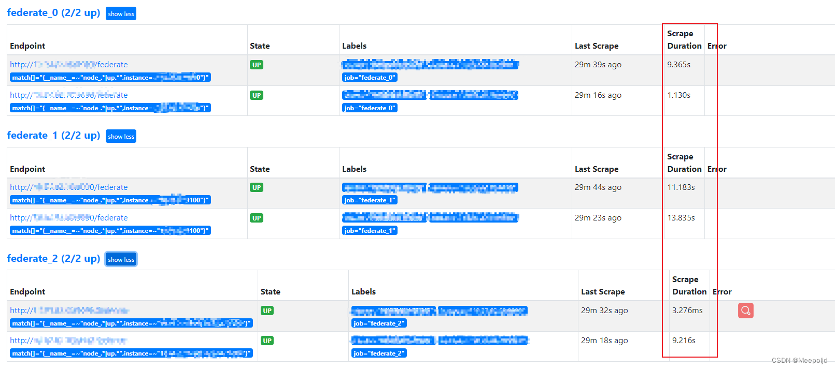Click the match[] parameter badge in the 11.183s row
Image resolution: width=835 pixels, height=369 pixels.
pos(110,200)
